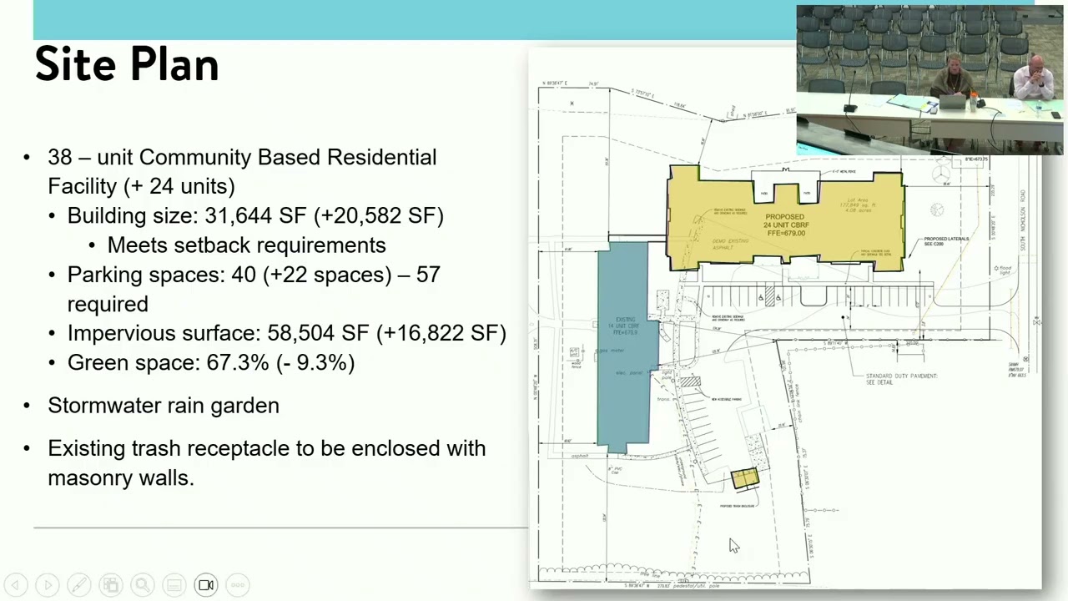Click the 'Stormwater rain garden' bullet
Image resolution: width=1068 pixels, height=601 pixels.
pos(164,406)
